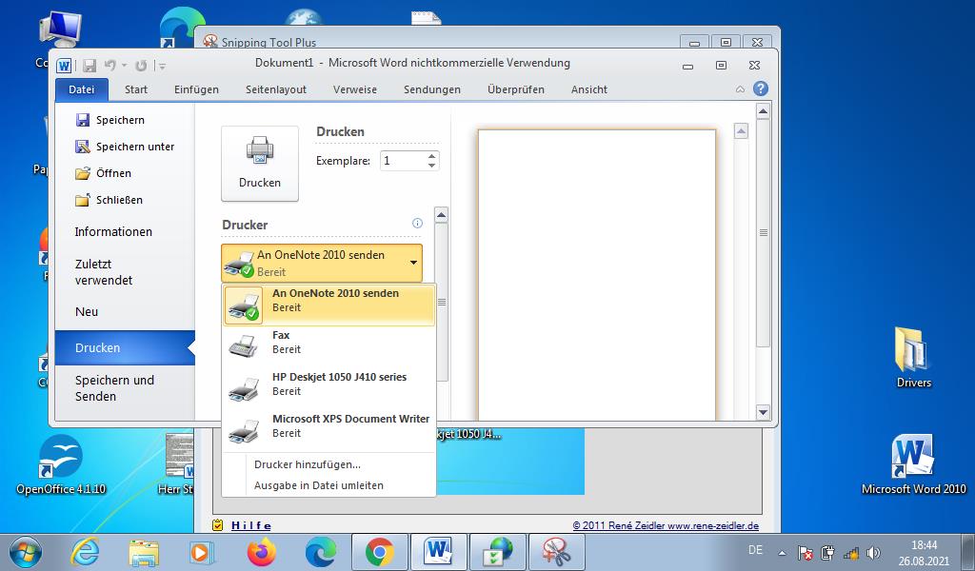This screenshot has height=571, width=975.
Task: Click the Windows Start button
Action: point(26,552)
